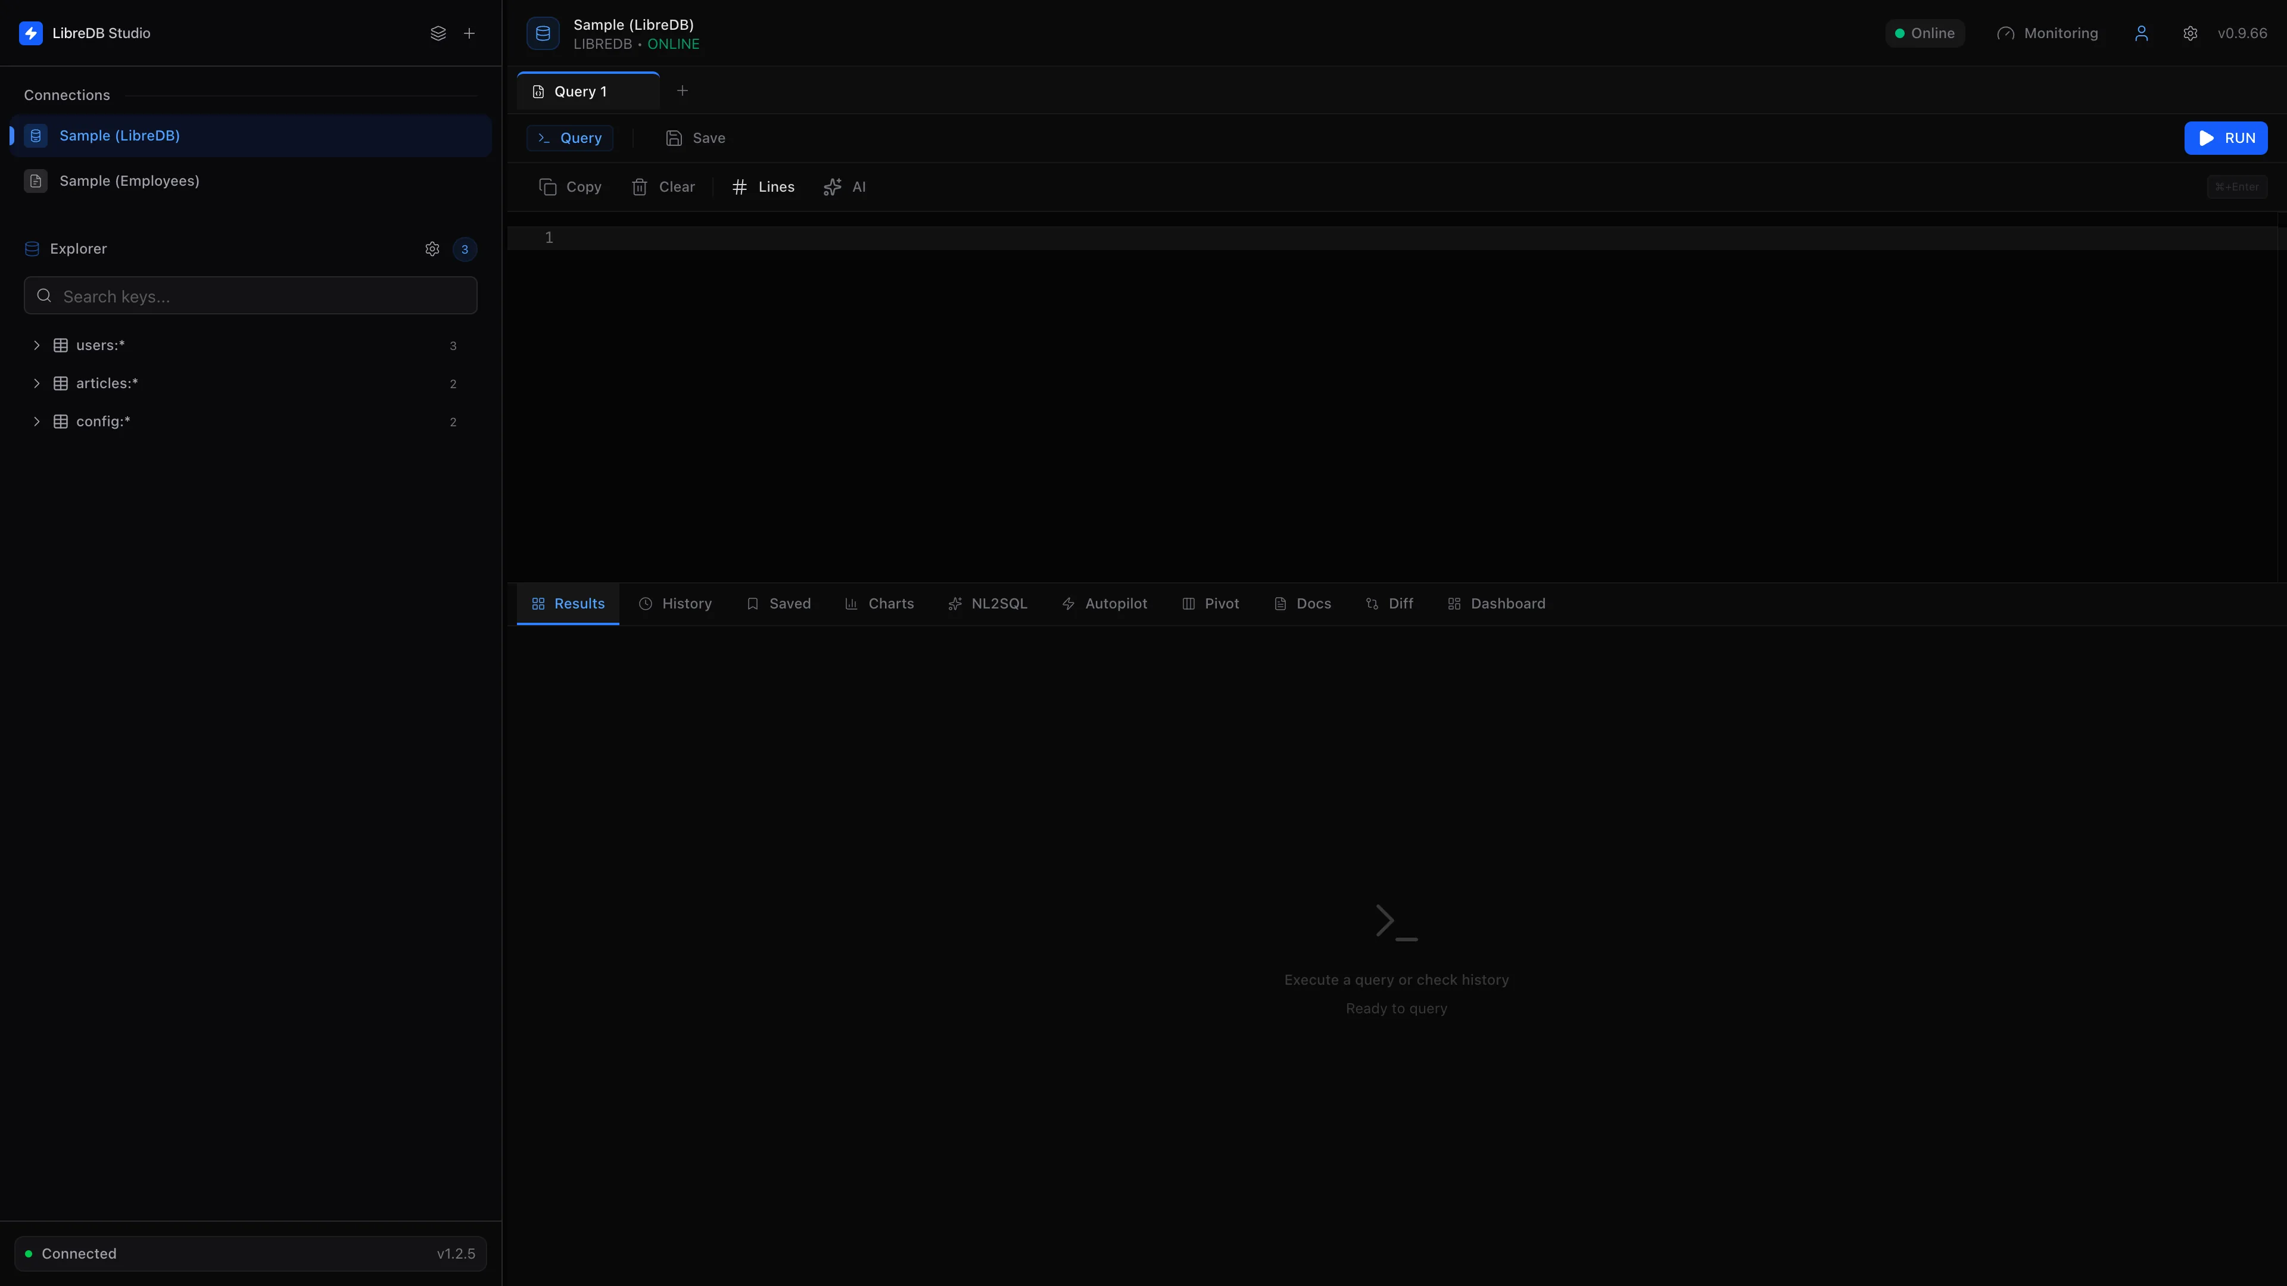Switch to the Charts tab
This screenshot has width=2287, height=1286.
coord(879,604)
